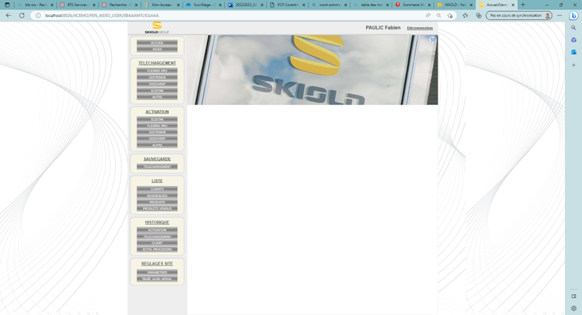Click the ACTIVATION section heading
The width and height of the screenshot is (582, 315).
(157, 111)
